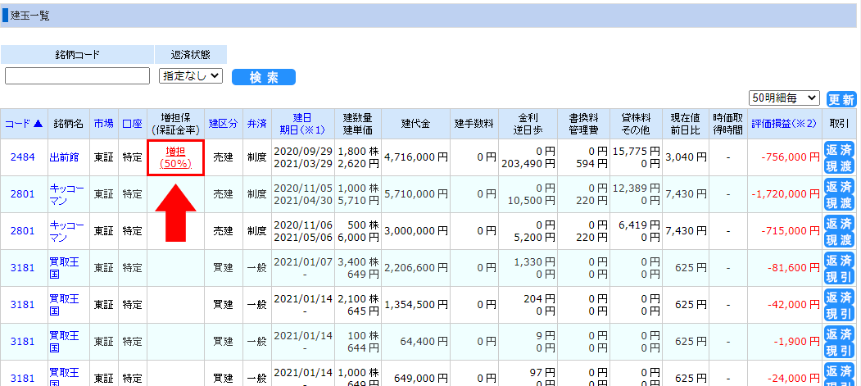Open the 出前館 stock name link
Screen dimensions: 861x386
click(x=64, y=157)
